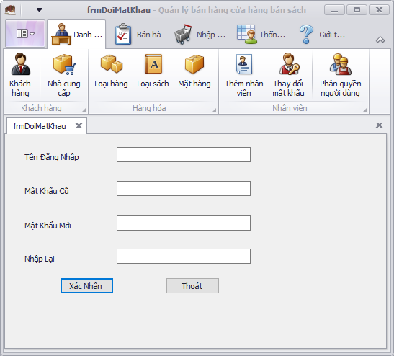394x356 pixels.
Task: Focus the Mật Khẩu Mới field
Action: (x=184, y=223)
